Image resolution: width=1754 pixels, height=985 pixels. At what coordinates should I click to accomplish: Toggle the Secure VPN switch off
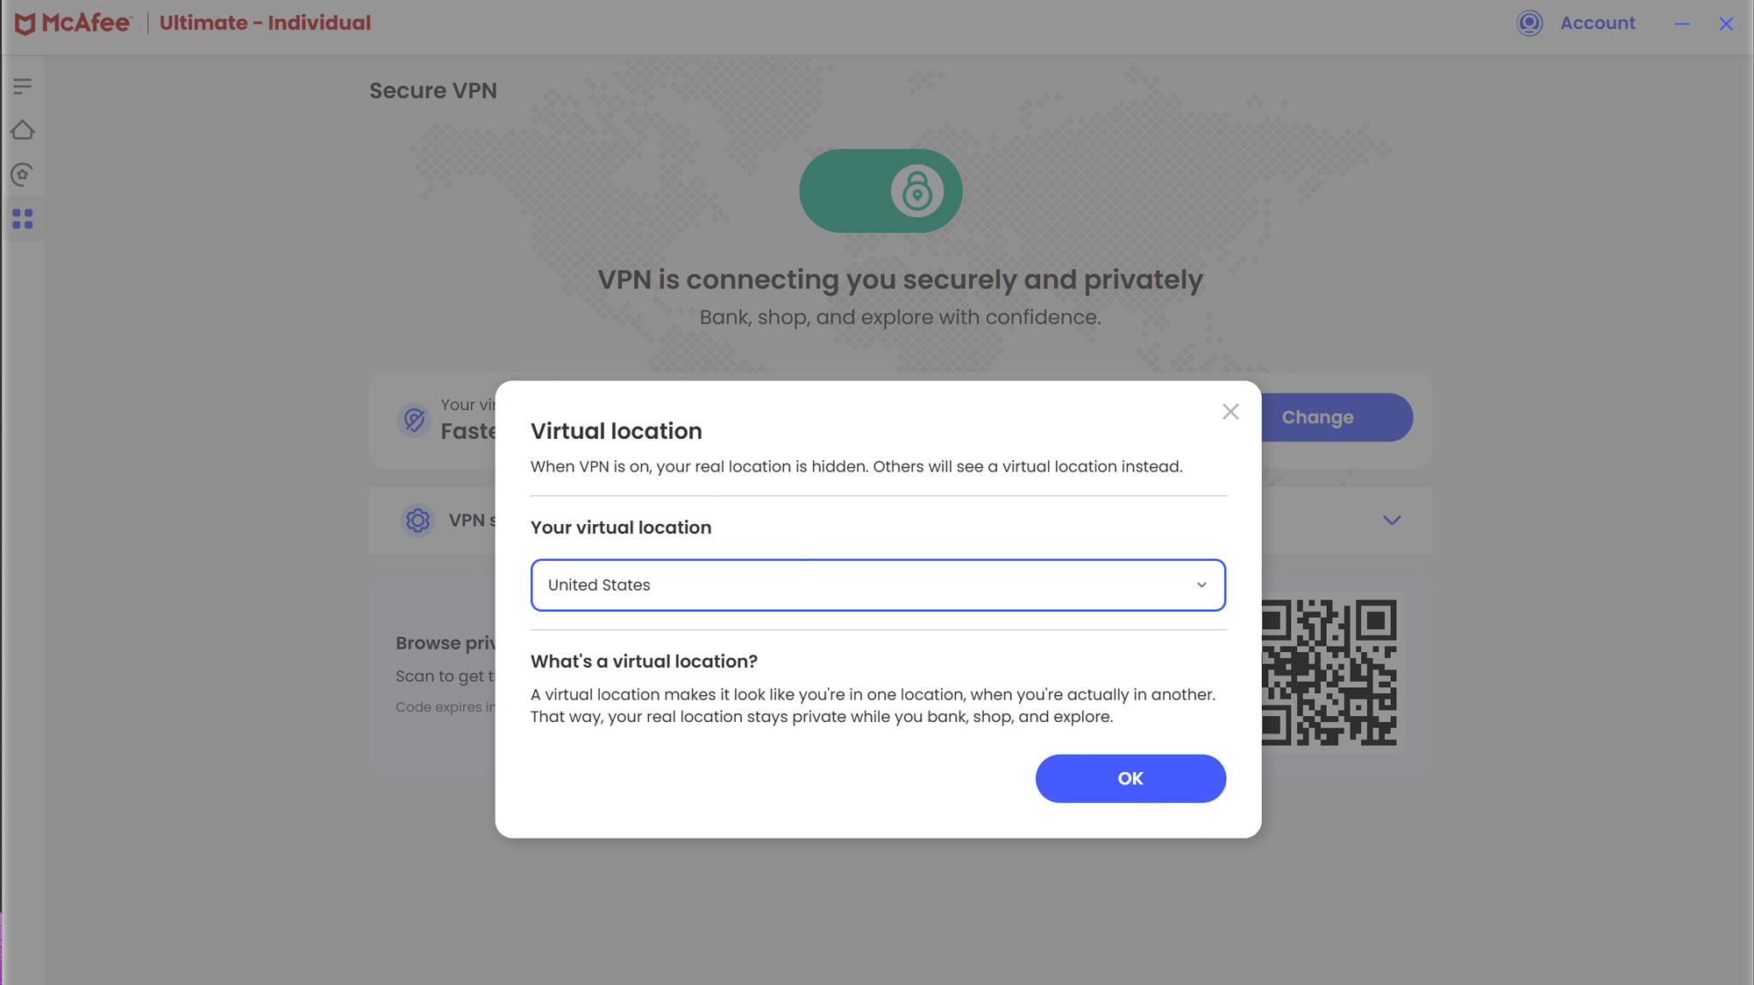[881, 191]
